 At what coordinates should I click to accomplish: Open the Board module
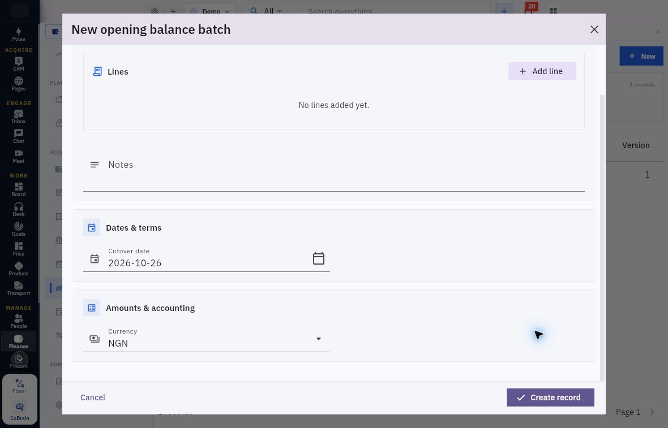click(18, 190)
